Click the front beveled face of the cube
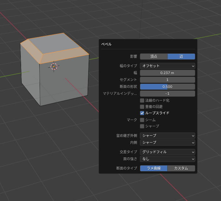Viewport: 221px width, 201px height. point(64,56)
